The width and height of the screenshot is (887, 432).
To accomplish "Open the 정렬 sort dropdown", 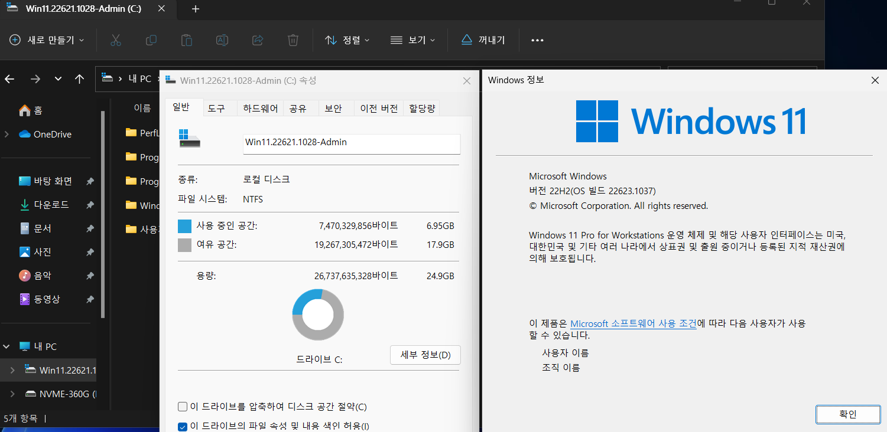I will pos(347,40).
